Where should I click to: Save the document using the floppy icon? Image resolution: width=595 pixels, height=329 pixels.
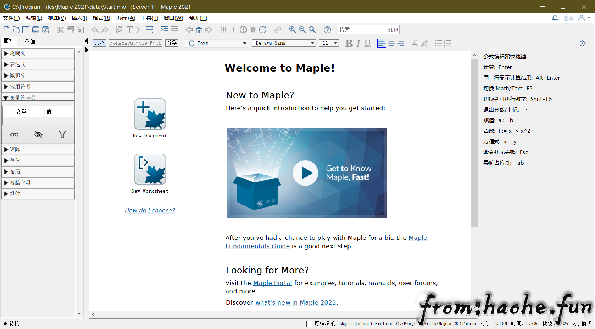26,30
